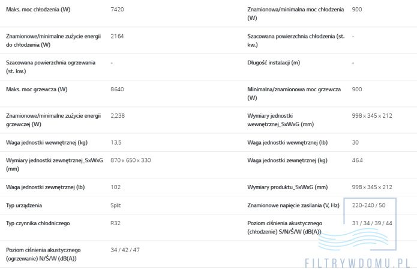Screen dimensions: 417x275
Task: Click the Split device type value
Action: tap(115, 205)
